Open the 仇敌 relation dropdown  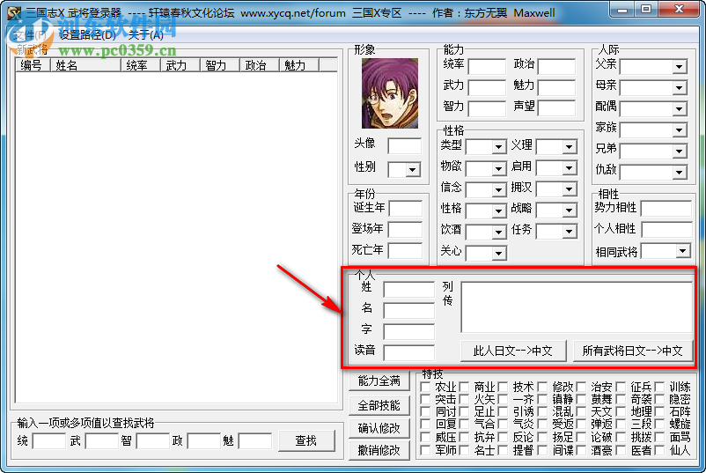[x=679, y=172]
